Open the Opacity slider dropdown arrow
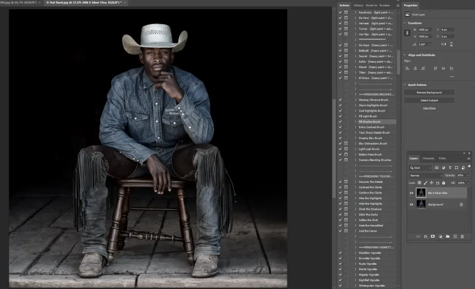The width and height of the screenshot is (475, 289). click(x=467, y=175)
